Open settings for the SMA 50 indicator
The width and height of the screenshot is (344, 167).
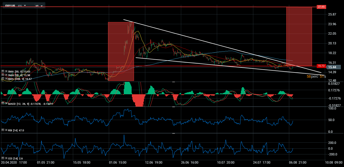[3, 71]
